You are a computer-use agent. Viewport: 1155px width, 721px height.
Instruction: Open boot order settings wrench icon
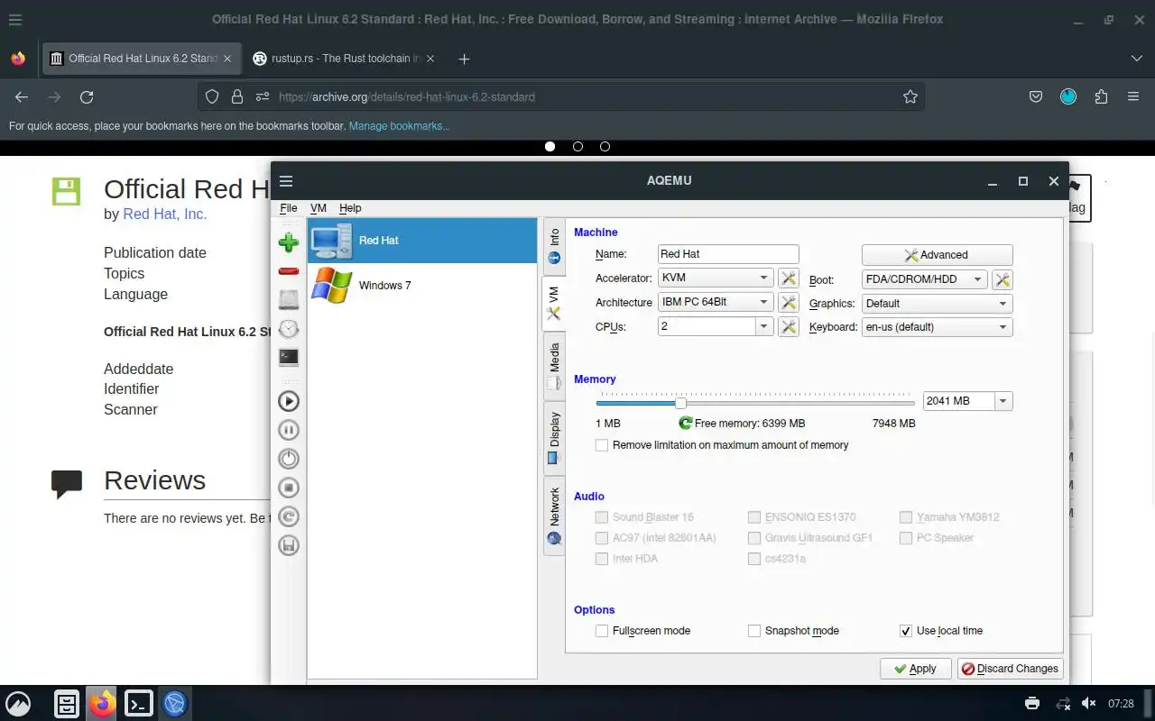1002,279
